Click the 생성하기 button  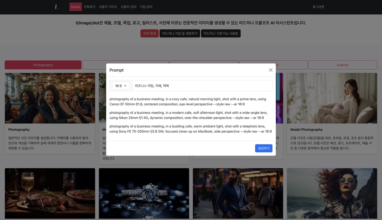click(x=264, y=148)
